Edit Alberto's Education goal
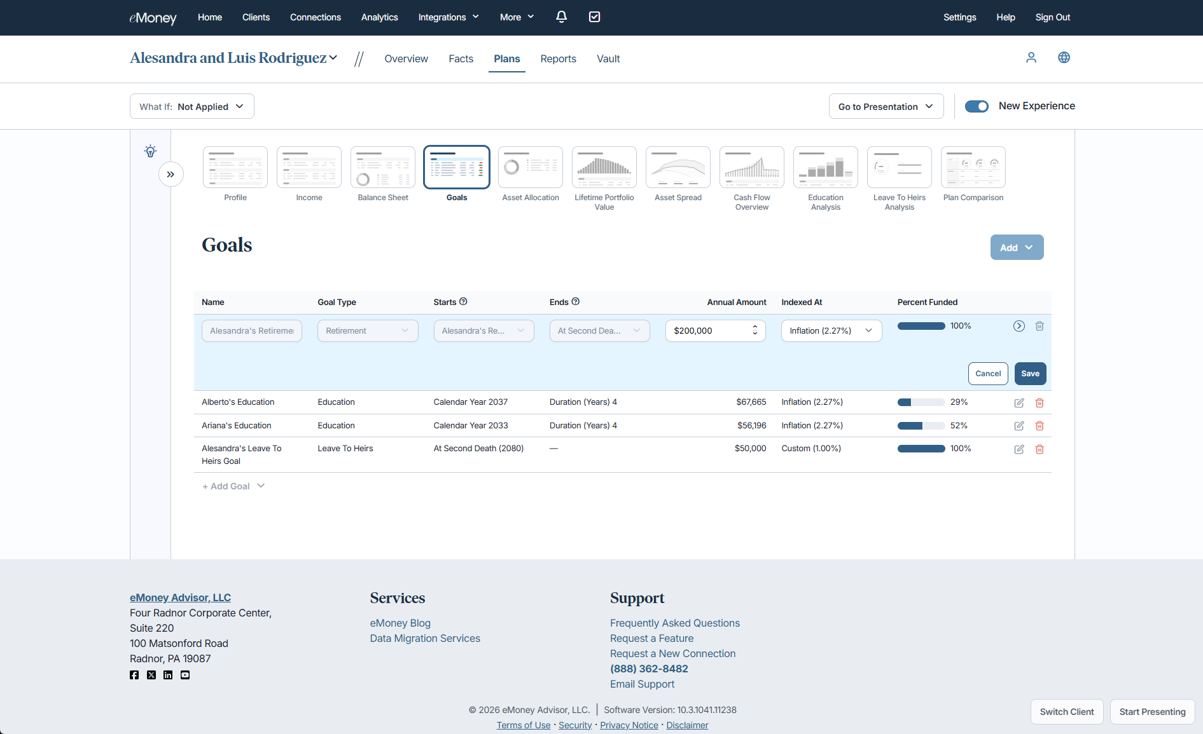The width and height of the screenshot is (1203, 734). click(x=1019, y=403)
